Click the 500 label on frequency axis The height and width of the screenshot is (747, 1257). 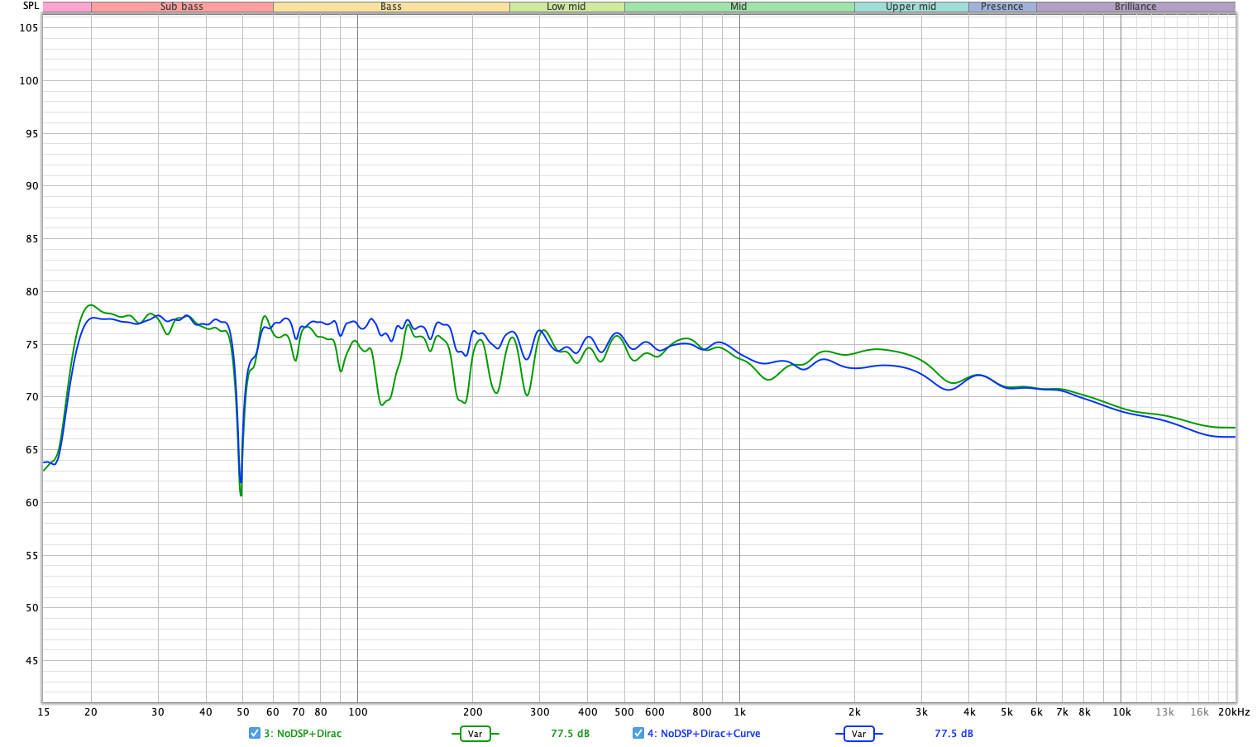click(624, 712)
